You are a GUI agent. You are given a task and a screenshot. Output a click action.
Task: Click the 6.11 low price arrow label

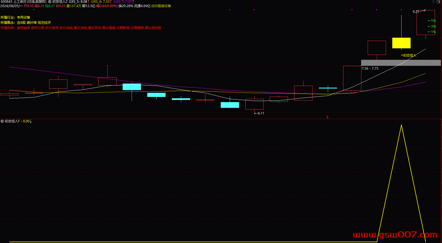[x=259, y=113]
